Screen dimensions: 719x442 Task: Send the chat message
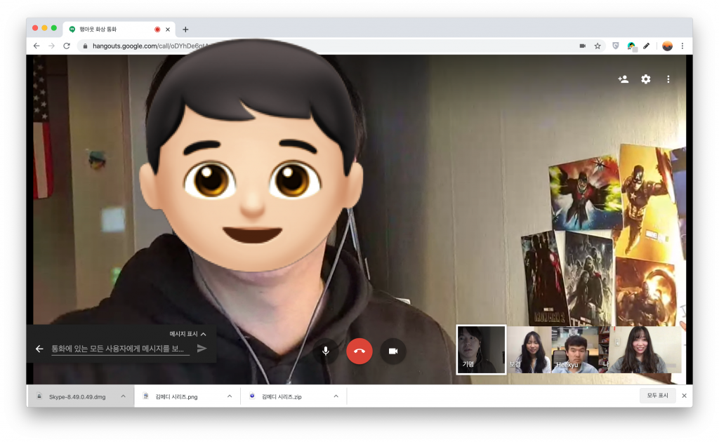pos(202,349)
